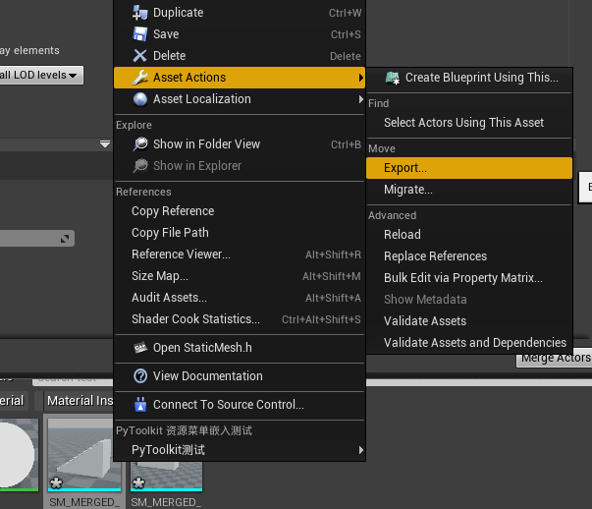
Task: Open Reference Viewer from the menu
Action: click(x=240, y=254)
